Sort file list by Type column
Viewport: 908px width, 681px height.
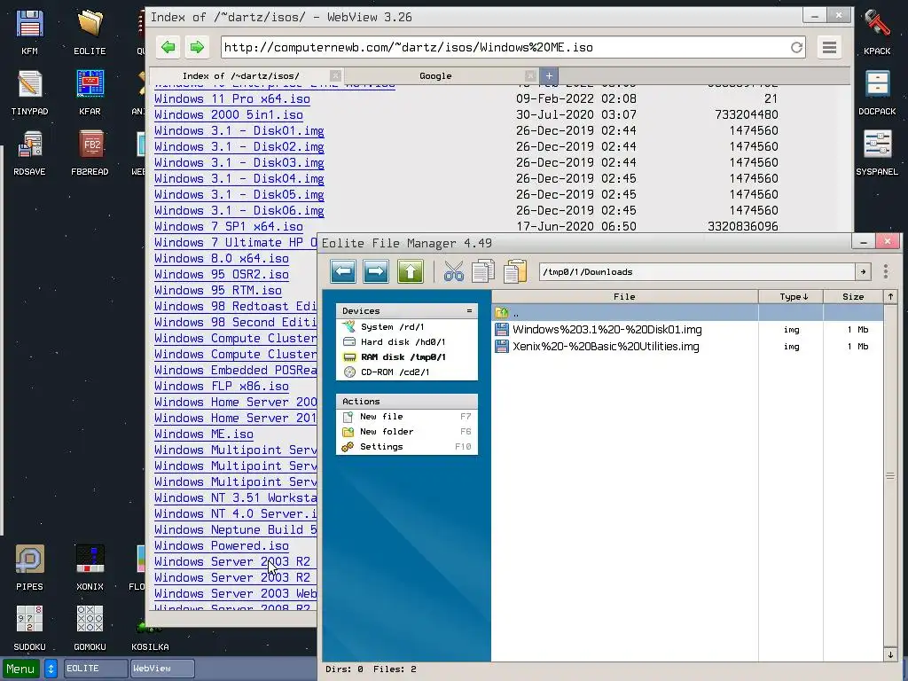click(x=791, y=296)
